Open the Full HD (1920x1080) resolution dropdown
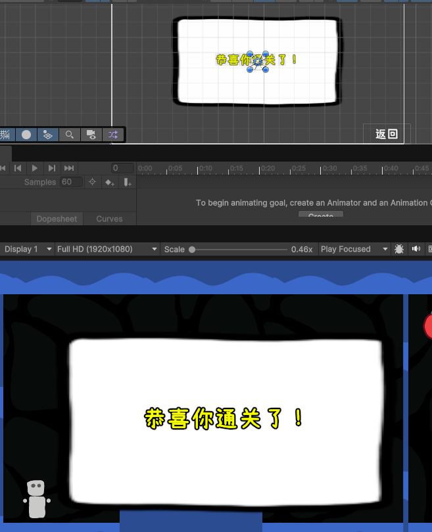The height and width of the screenshot is (532, 432). pos(107,249)
